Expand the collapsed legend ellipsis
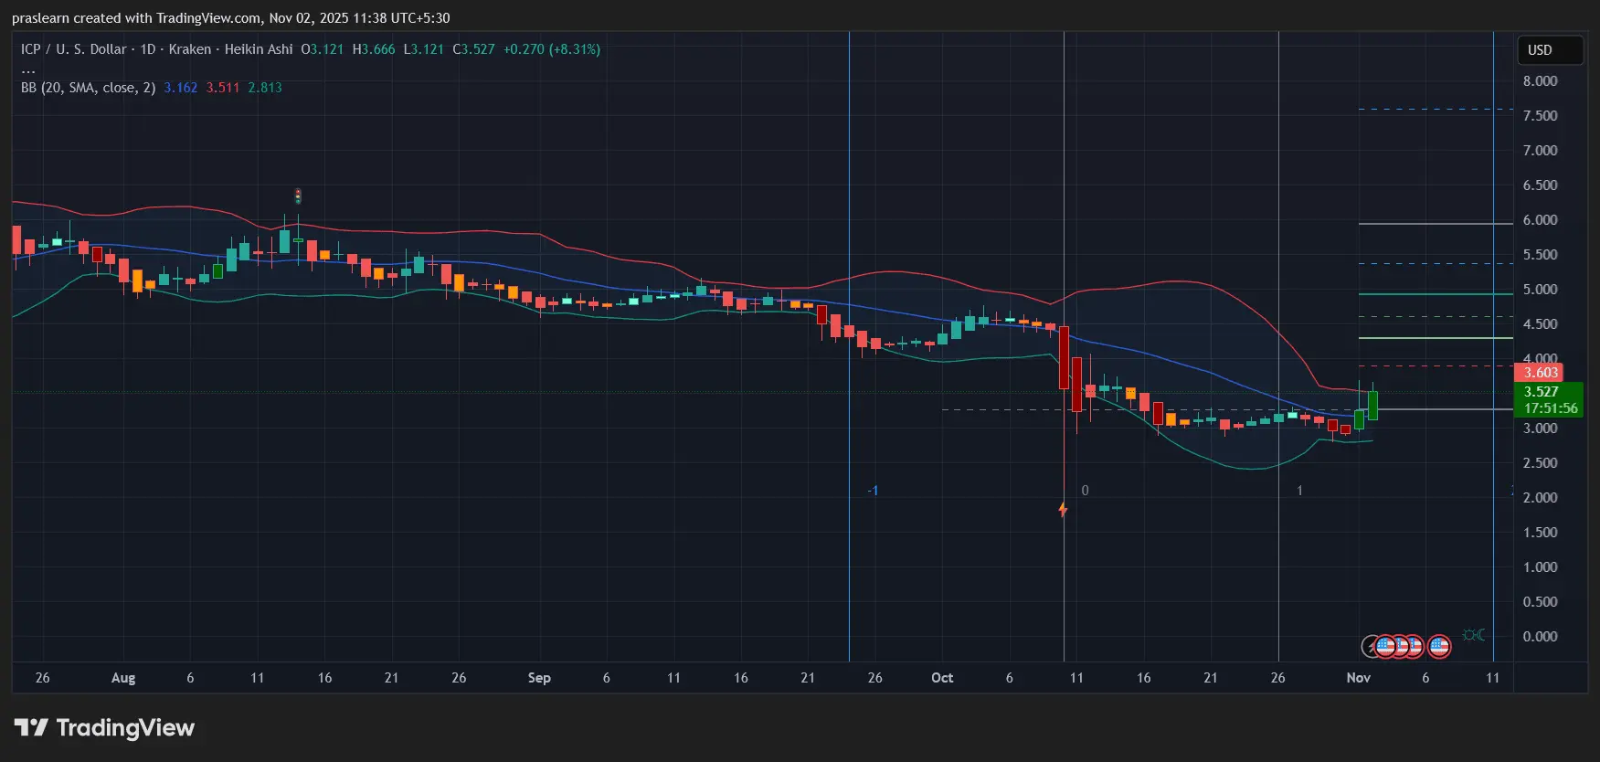The image size is (1600, 762). pyautogui.click(x=28, y=69)
